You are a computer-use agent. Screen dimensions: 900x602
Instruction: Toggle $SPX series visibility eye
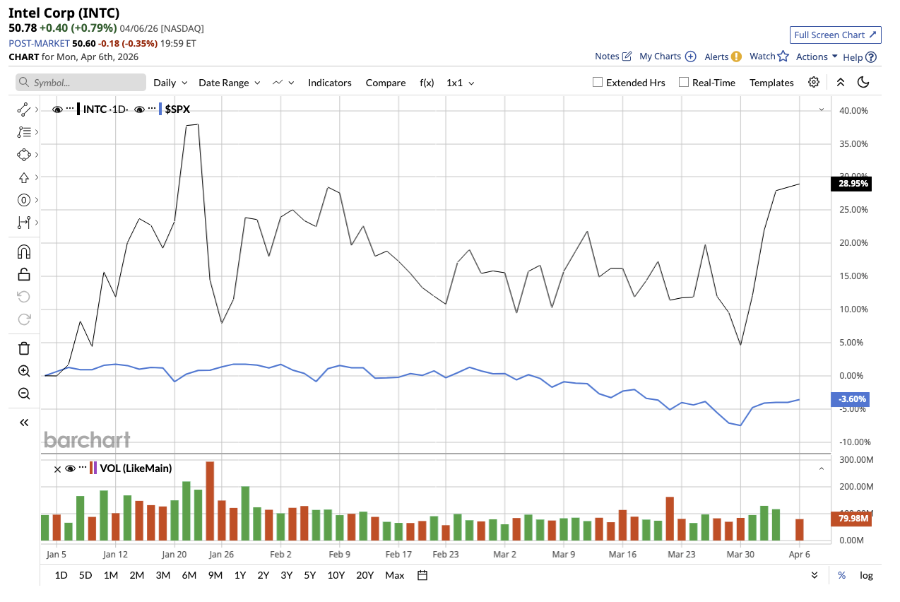(139, 110)
